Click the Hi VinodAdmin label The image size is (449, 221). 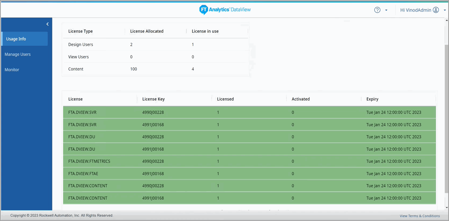416,10
